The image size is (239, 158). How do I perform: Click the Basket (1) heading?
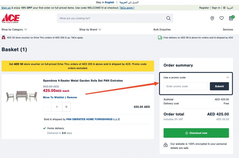tap(14, 49)
